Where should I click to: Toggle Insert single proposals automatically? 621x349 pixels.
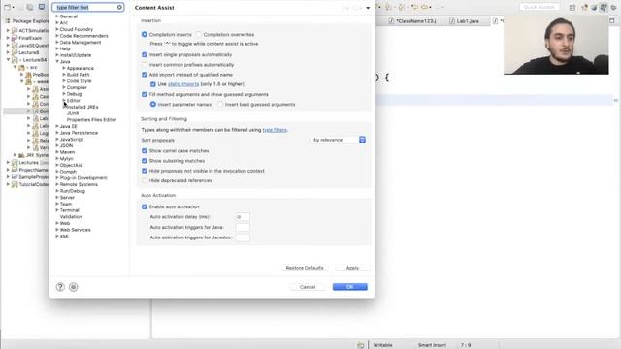(145, 54)
